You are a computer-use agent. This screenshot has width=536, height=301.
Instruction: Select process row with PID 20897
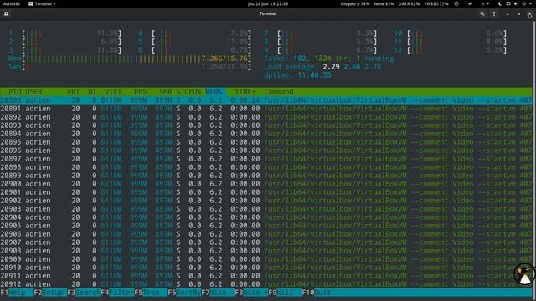[x=266, y=159]
